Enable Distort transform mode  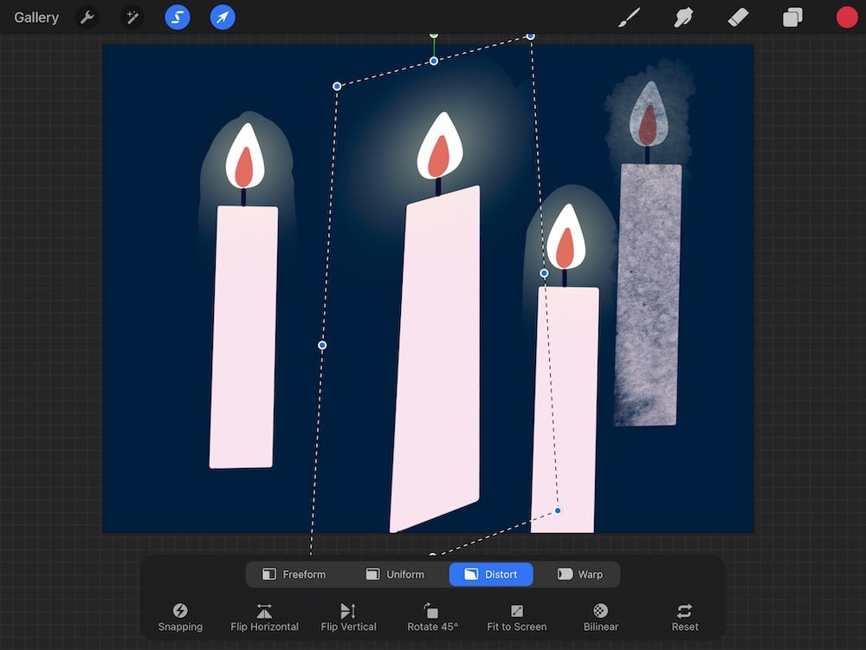coord(491,574)
